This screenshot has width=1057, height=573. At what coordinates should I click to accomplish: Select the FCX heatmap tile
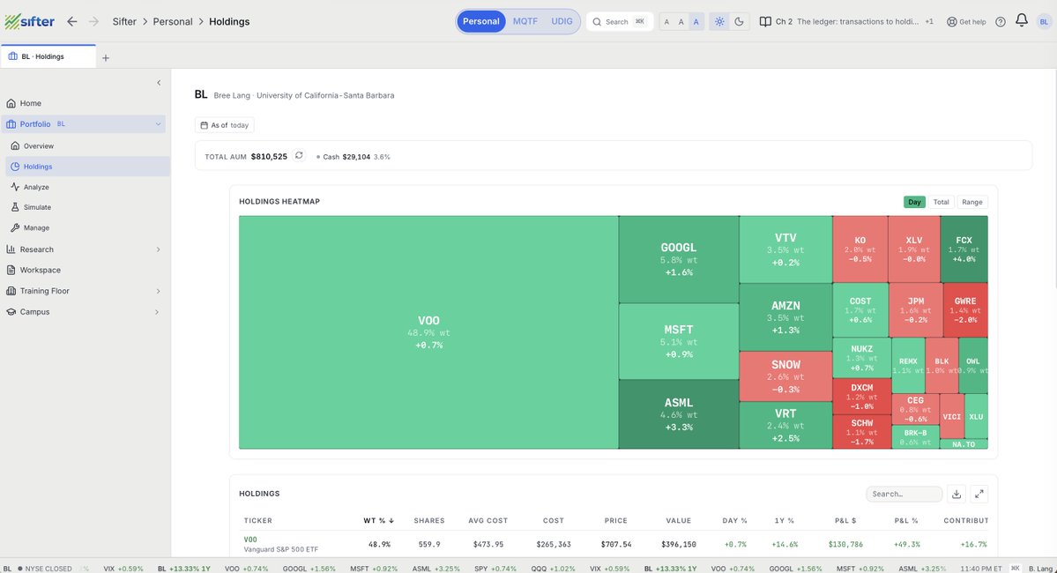tap(964, 249)
